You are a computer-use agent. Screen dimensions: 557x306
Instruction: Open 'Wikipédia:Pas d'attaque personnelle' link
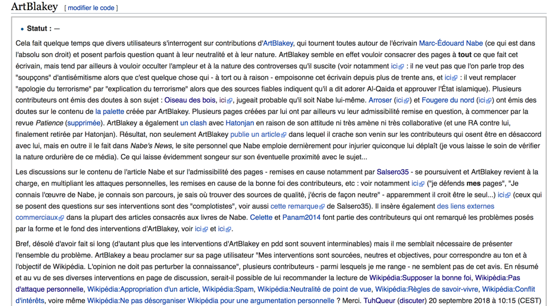click(x=497, y=278)
